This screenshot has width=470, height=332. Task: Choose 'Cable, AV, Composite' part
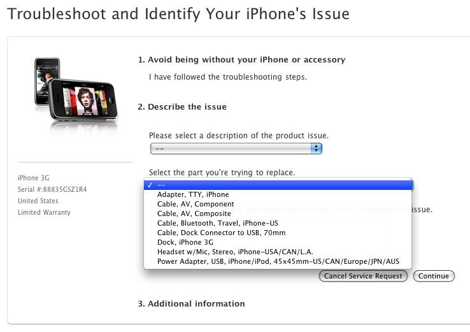(x=278, y=214)
